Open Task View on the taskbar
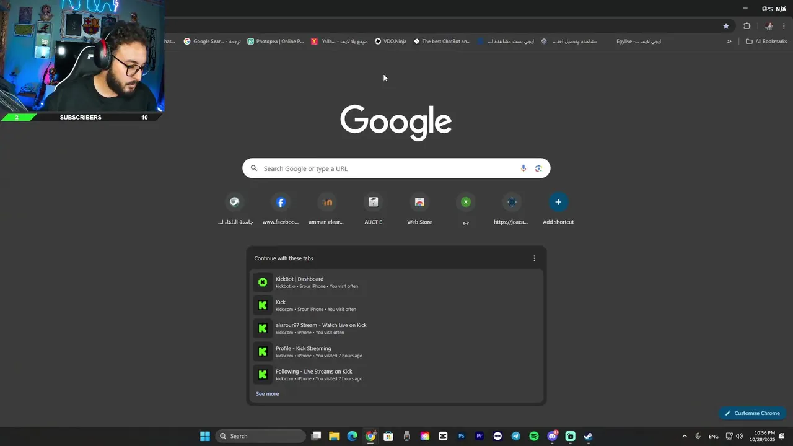Image resolution: width=793 pixels, height=446 pixels. 316,436
